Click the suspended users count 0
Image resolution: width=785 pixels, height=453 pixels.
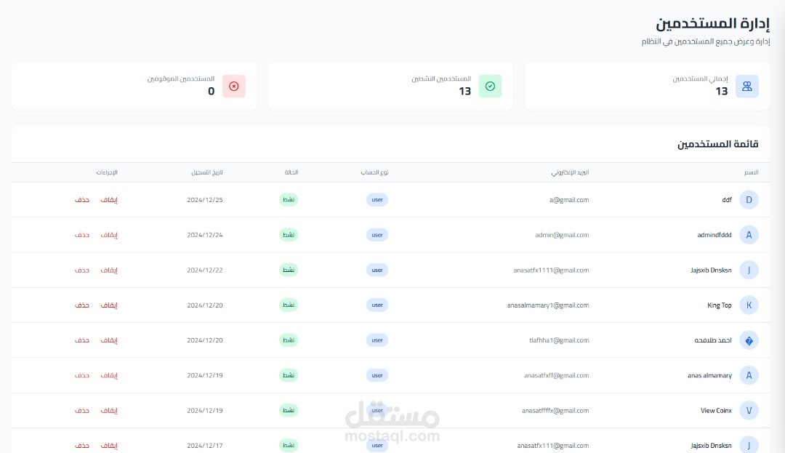point(212,91)
